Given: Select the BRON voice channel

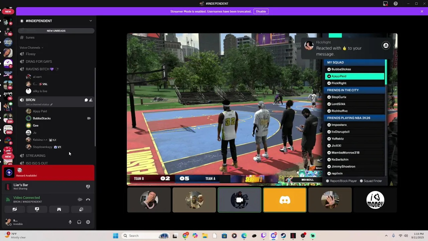Looking at the screenshot, I should pos(30,100).
